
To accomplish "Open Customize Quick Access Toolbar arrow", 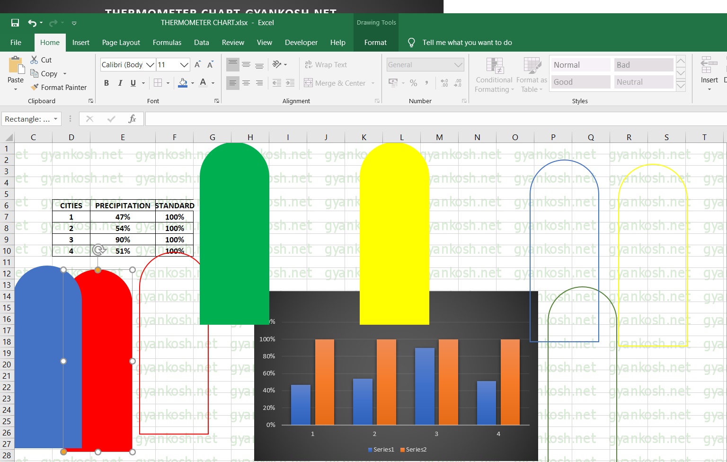I will click(74, 23).
